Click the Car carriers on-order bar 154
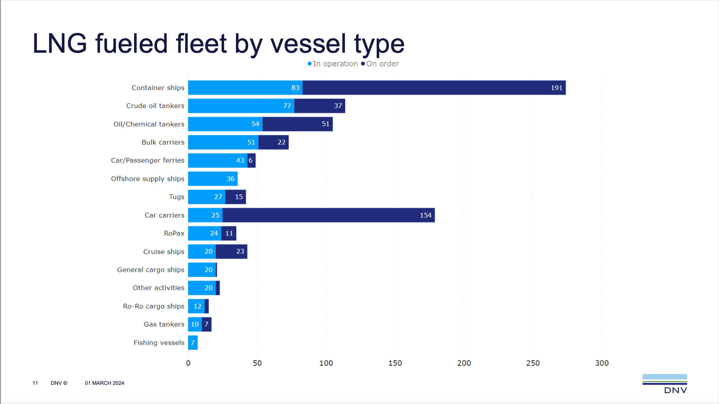 (x=329, y=215)
